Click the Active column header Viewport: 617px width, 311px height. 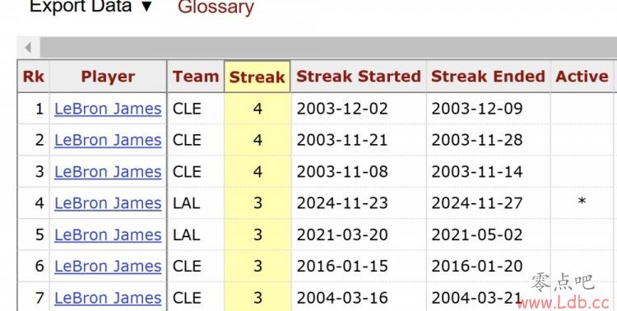pos(582,77)
